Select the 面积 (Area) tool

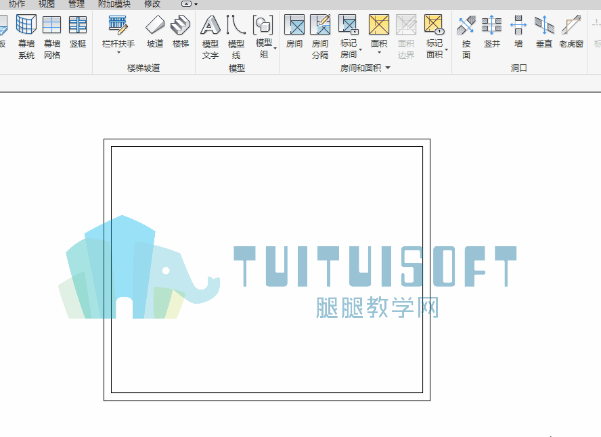[379, 30]
